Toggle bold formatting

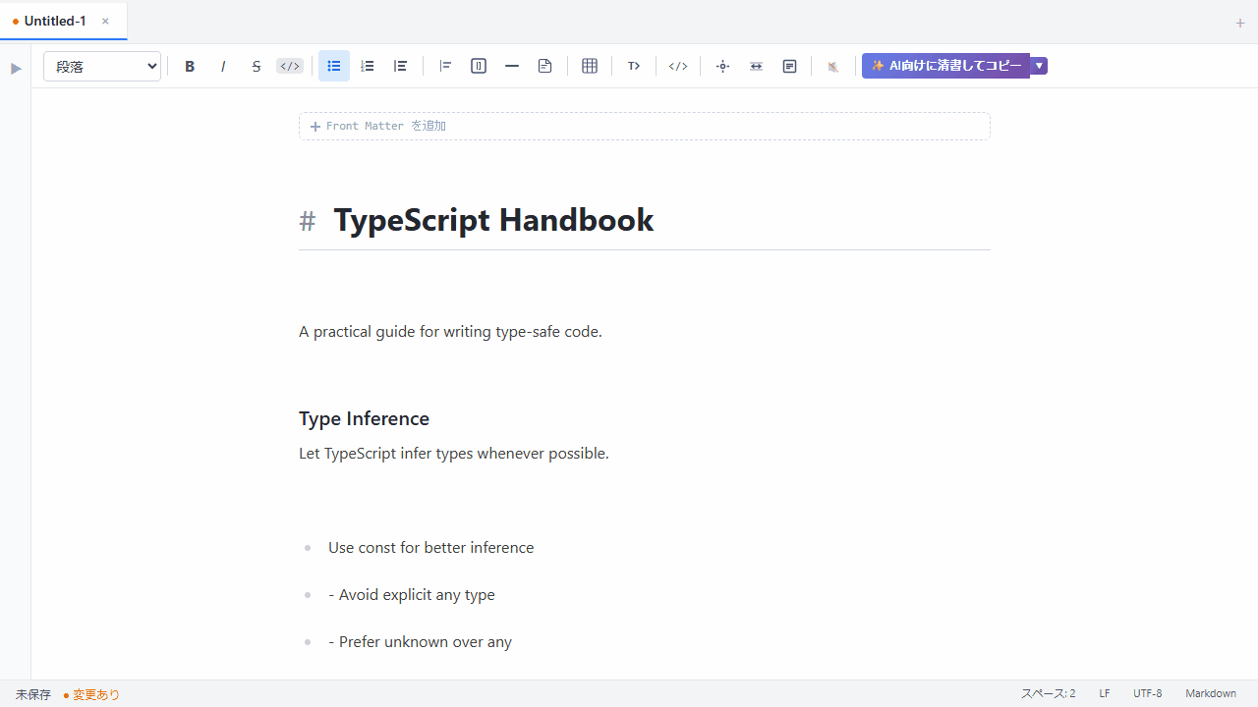pyautogui.click(x=190, y=66)
